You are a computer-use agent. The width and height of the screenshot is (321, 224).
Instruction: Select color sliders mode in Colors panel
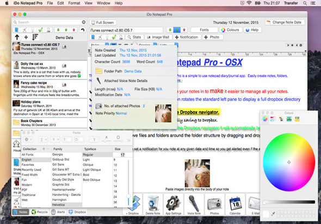[x=273, y=119]
